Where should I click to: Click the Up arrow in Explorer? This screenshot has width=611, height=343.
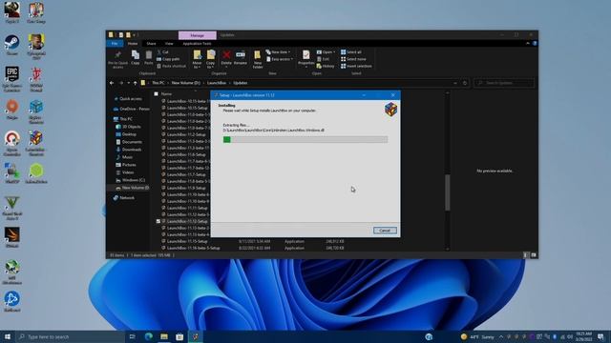click(136, 83)
